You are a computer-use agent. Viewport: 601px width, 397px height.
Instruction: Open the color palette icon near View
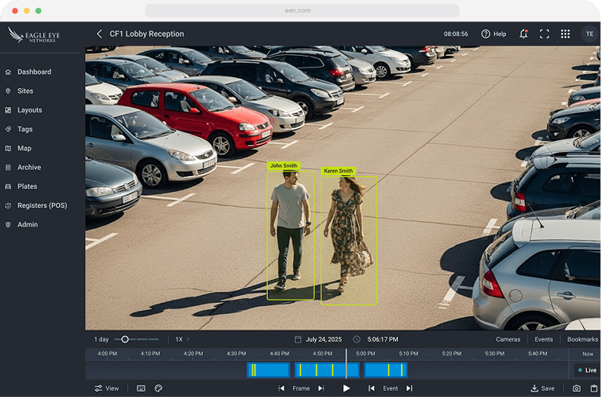158,388
